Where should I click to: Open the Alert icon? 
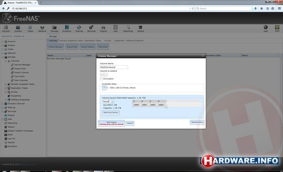[x=277, y=29]
